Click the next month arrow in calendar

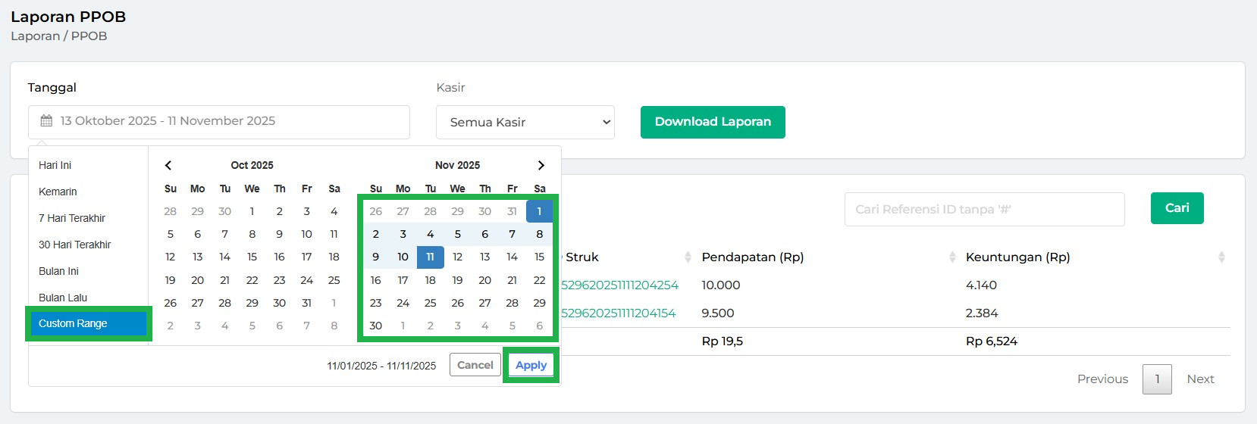(x=541, y=165)
